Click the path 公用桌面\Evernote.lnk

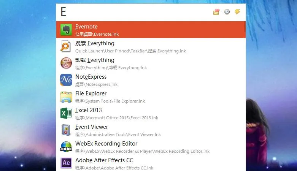pos(97,34)
